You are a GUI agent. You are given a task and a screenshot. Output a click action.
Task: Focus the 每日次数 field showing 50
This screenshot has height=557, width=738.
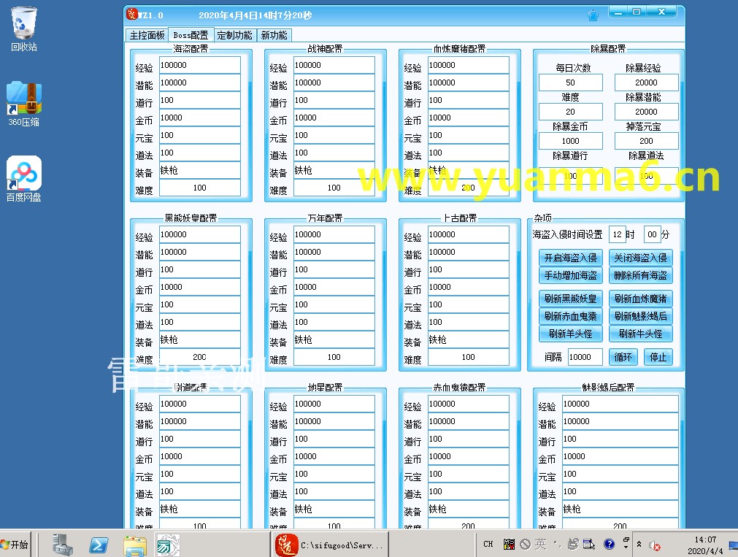[x=570, y=82]
